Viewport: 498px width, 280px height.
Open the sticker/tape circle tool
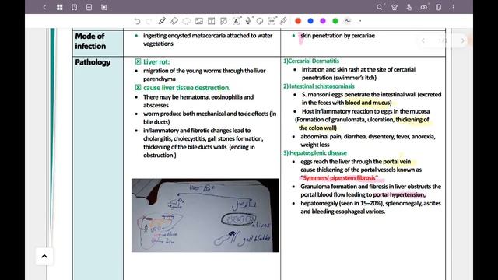[260, 21]
